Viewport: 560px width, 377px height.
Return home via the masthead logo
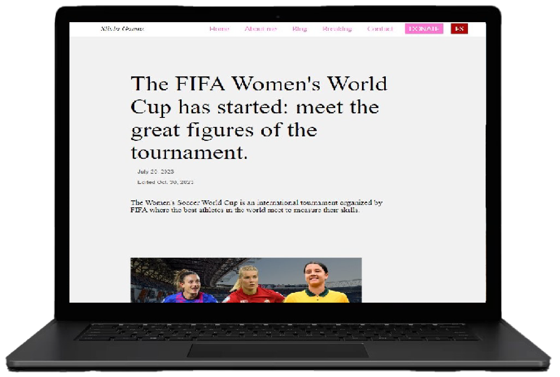122,29
